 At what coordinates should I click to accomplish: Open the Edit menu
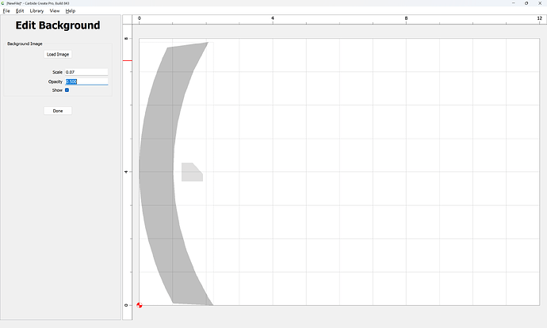(x=20, y=11)
